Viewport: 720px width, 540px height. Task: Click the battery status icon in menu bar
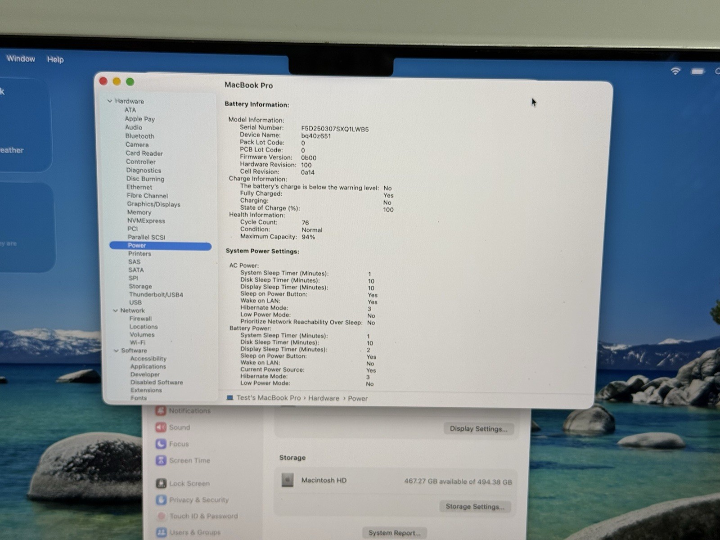[698, 72]
